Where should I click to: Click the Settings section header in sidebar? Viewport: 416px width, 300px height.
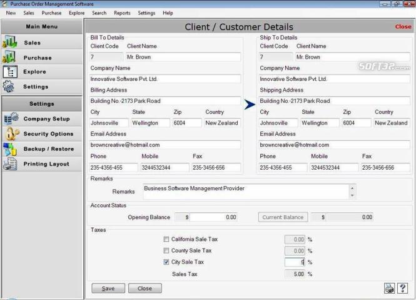pyautogui.click(x=42, y=104)
